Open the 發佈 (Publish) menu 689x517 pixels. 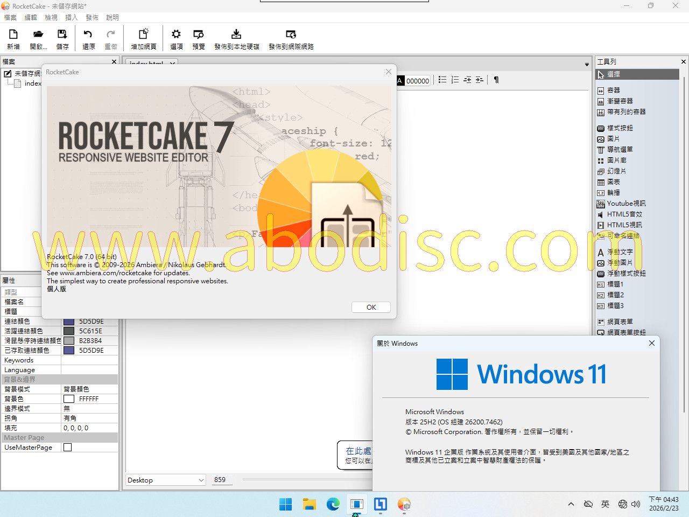[x=92, y=17]
